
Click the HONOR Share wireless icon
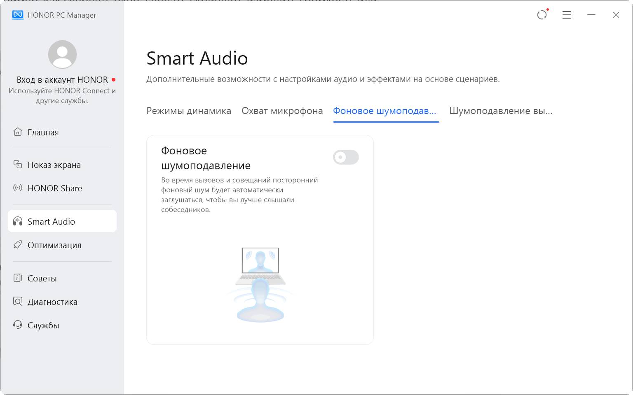(18, 188)
